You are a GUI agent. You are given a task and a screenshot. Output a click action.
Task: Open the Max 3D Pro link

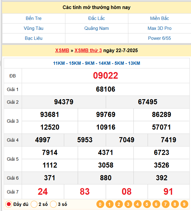(160, 28)
